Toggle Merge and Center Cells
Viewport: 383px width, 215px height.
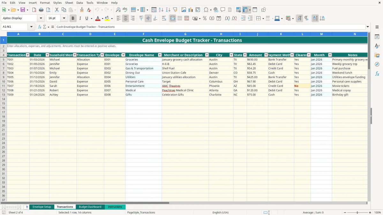pyautogui.click(x=173, y=18)
